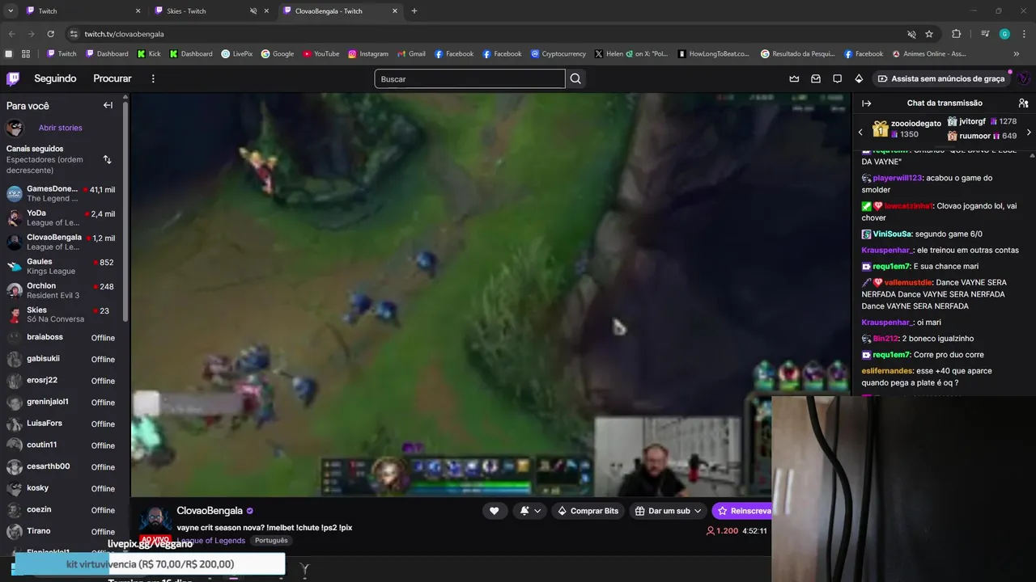Open the Cryptocurrency bookmark
The height and width of the screenshot is (582, 1036).
click(x=558, y=54)
